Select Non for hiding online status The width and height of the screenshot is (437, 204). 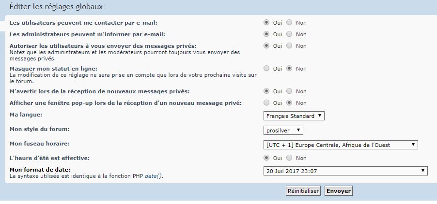(x=289, y=69)
